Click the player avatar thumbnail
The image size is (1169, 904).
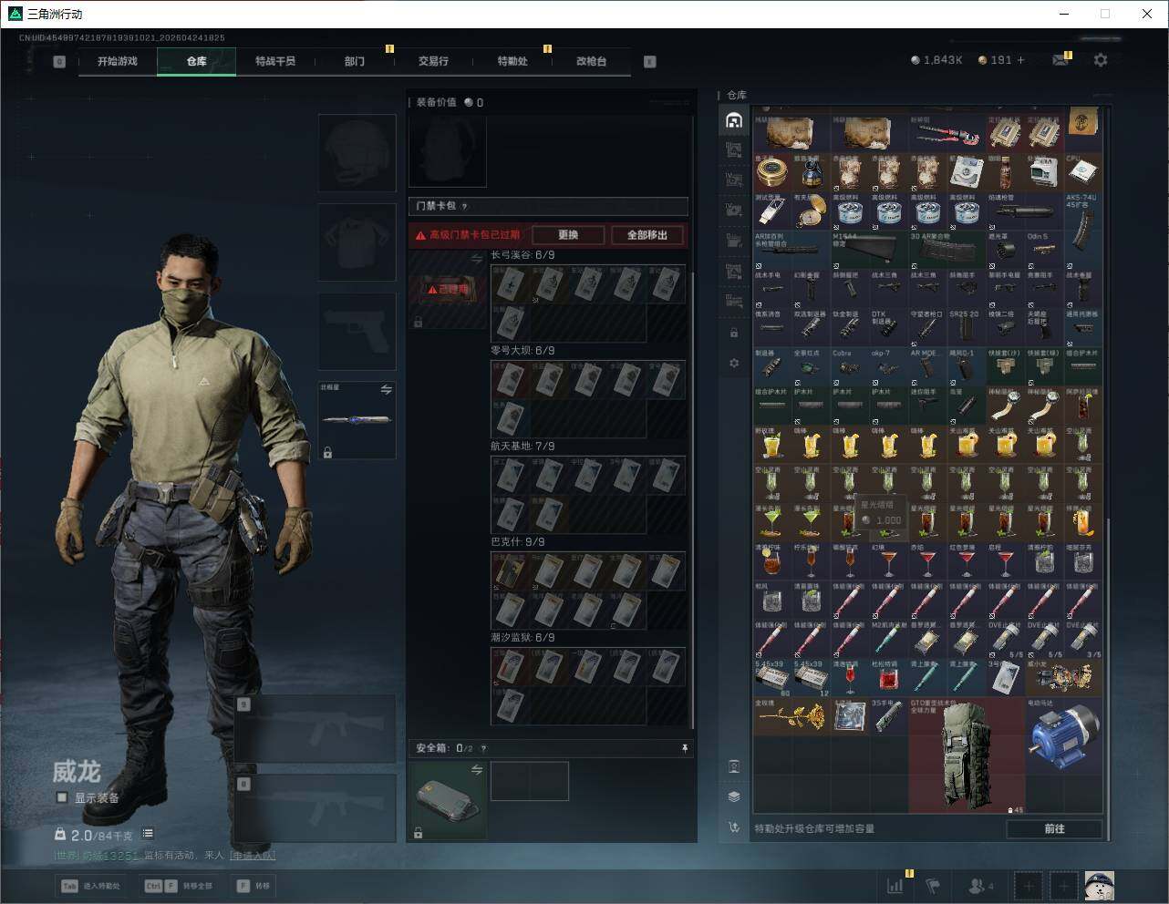pos(1099,886)
